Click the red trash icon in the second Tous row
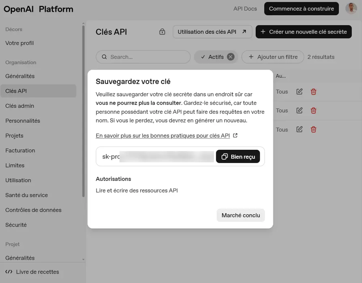Viewport: 362px width, 283px height. [313, 111]
